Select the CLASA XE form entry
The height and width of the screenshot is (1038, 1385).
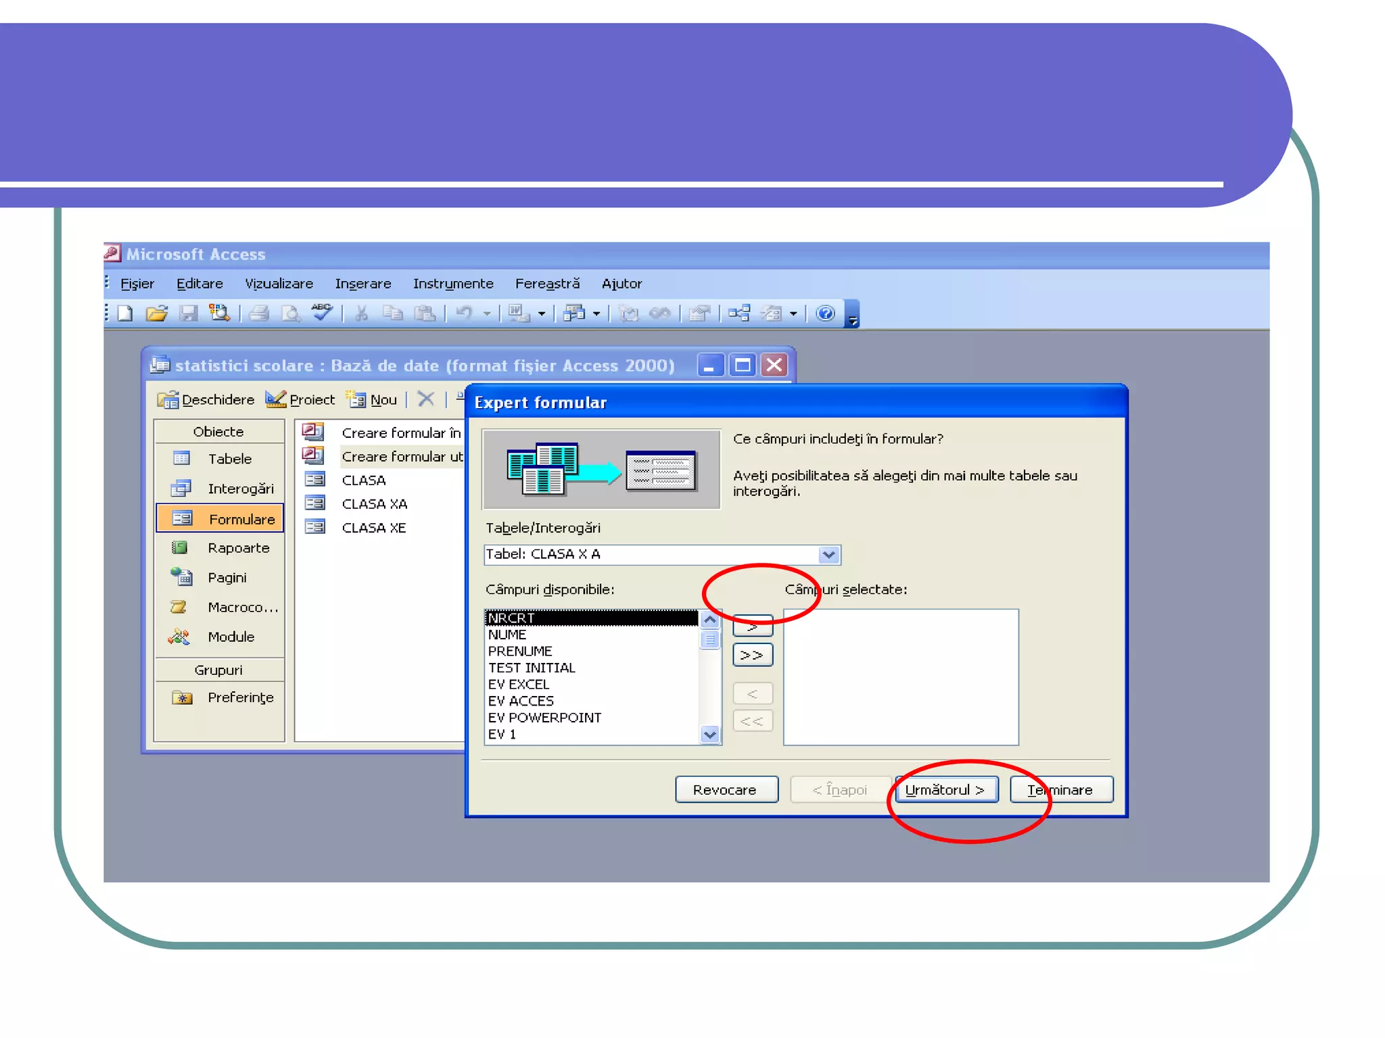coord(373,528)
